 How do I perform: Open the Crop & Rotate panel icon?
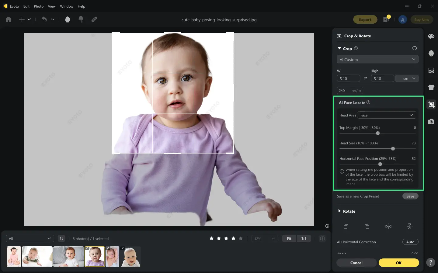[x=431, y=104]
